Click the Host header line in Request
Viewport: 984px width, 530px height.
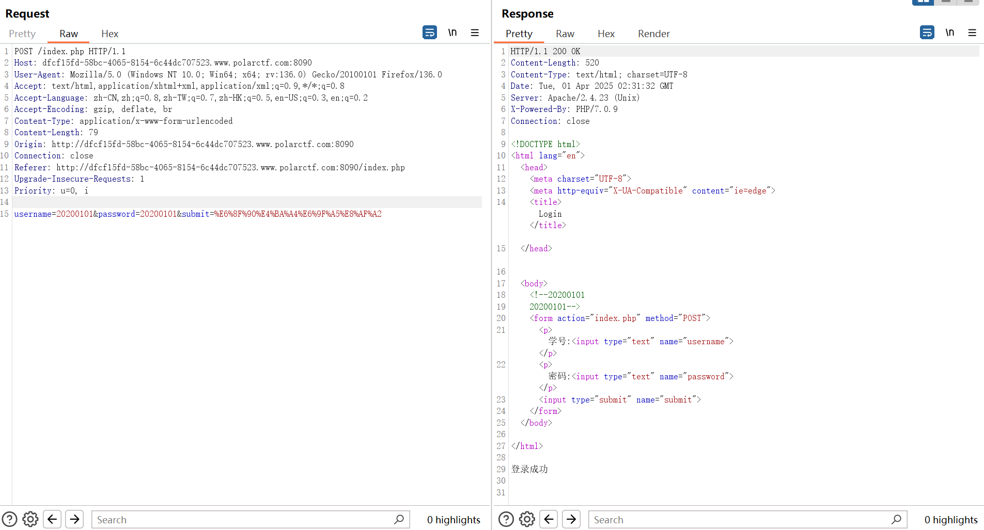tap(163, 62)
